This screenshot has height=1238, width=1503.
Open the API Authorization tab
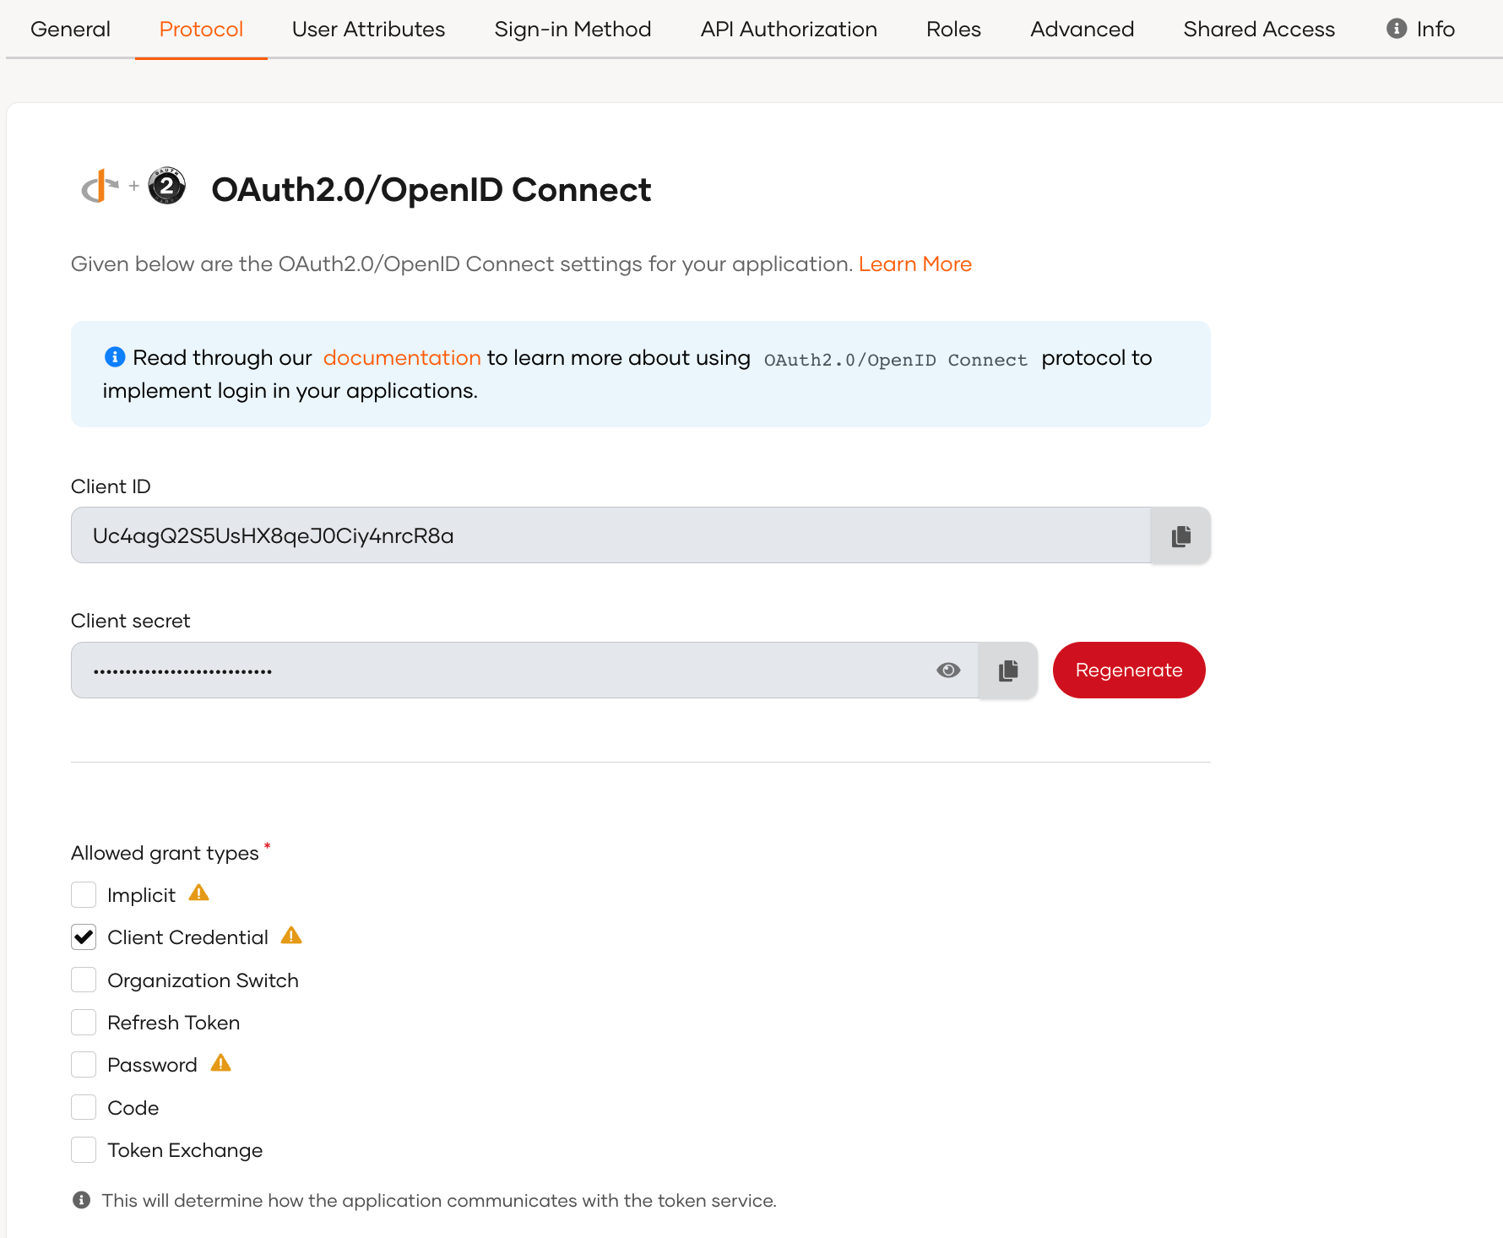[788, 29]
